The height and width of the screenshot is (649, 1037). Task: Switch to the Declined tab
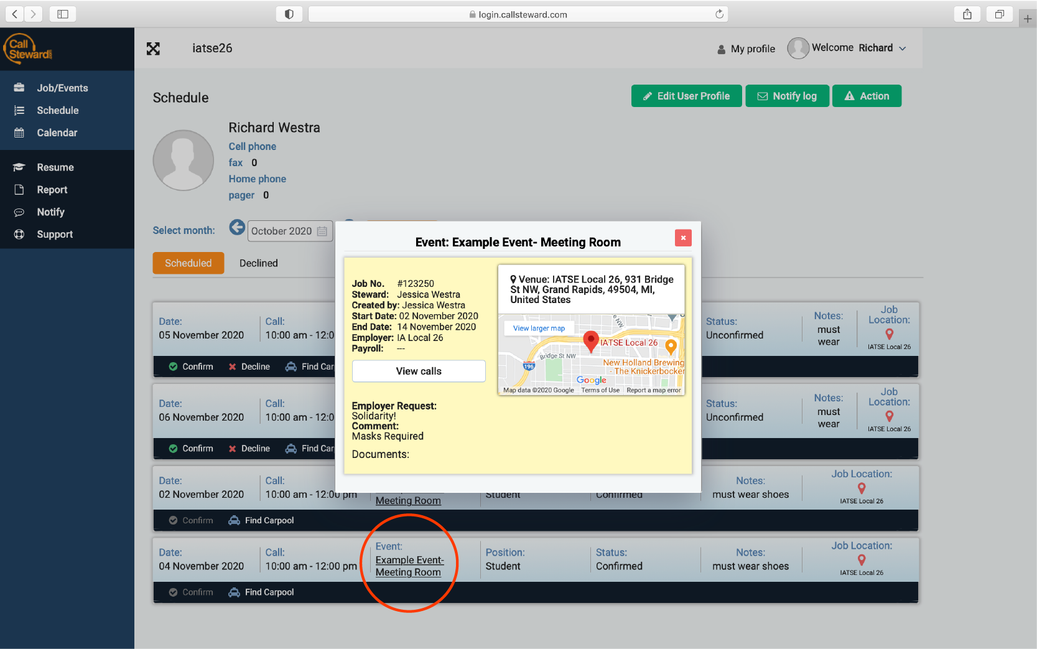pos(258,263)
